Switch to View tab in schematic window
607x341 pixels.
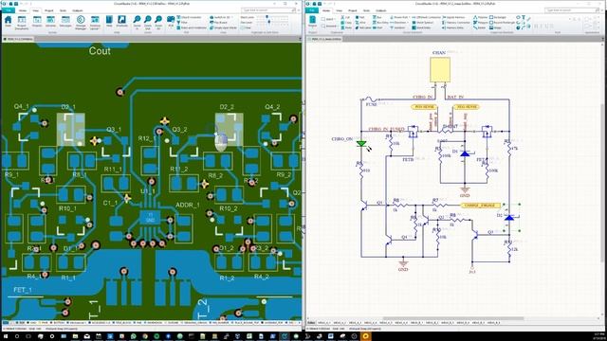(339, 10)
